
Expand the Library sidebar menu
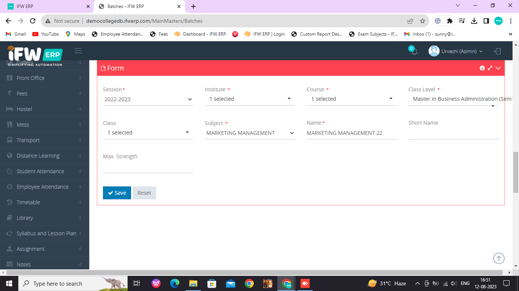44,218
